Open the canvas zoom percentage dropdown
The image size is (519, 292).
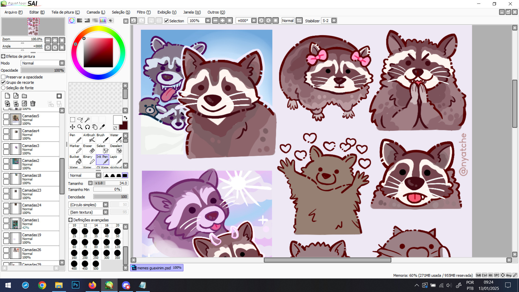pos(208,21)
